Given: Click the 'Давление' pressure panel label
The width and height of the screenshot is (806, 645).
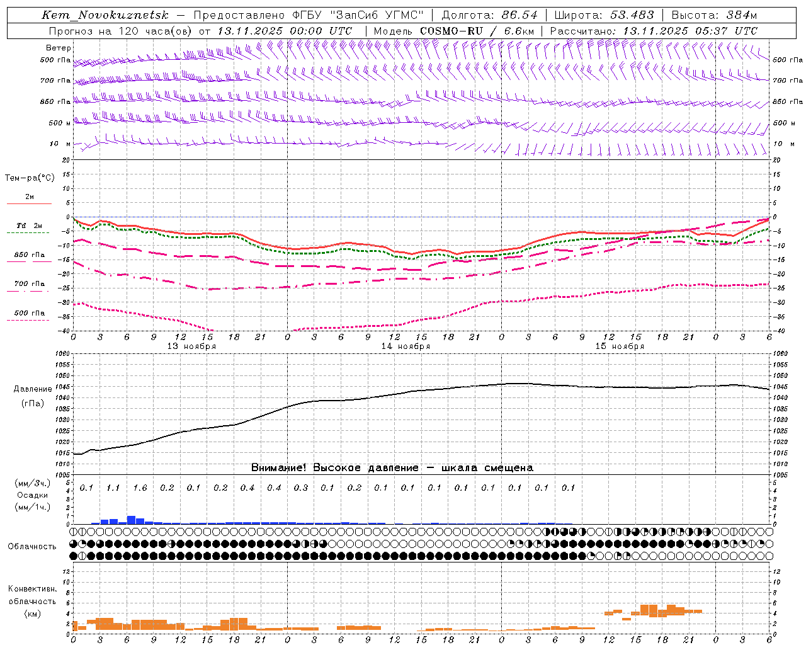Looking at the screenshot, I should pyautogui.click(x=33, y=389).
